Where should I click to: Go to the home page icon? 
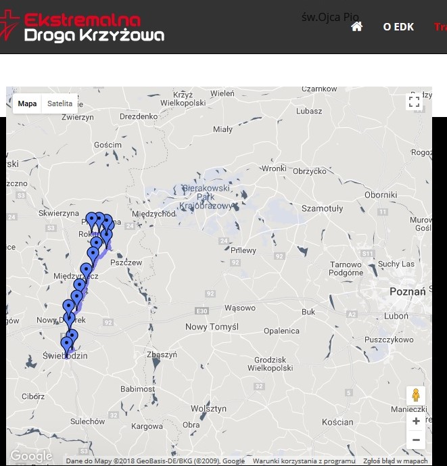point(356,26)
